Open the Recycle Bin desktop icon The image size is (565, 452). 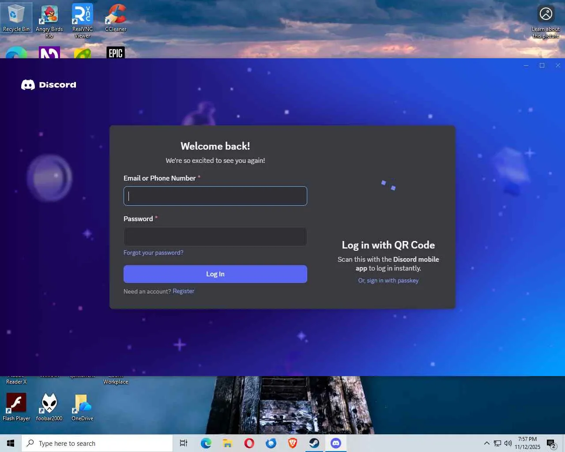[x=16, y=18]
